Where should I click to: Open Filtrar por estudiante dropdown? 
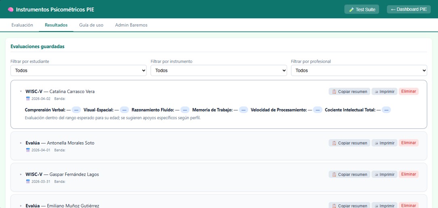[78, 70]
